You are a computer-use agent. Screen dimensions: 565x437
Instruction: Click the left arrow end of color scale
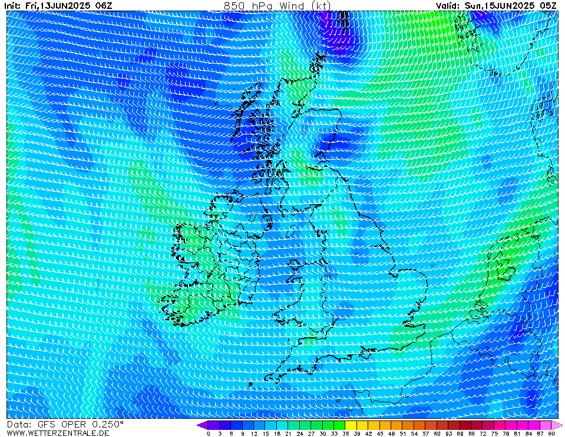click(203, 425)
